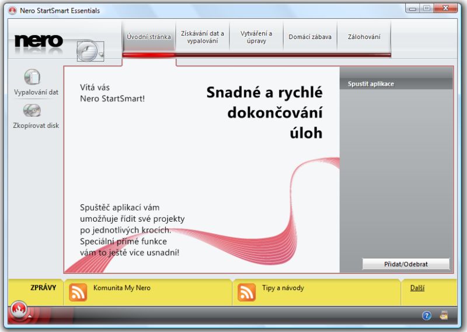
Task: Click the ZPRÁVY label
Action: click(x=43, y=288)
